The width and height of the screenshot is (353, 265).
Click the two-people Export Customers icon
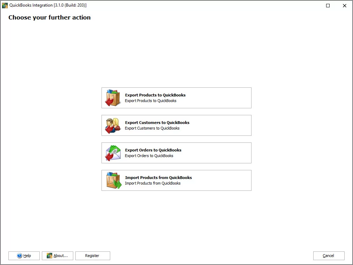pos(113,126)
